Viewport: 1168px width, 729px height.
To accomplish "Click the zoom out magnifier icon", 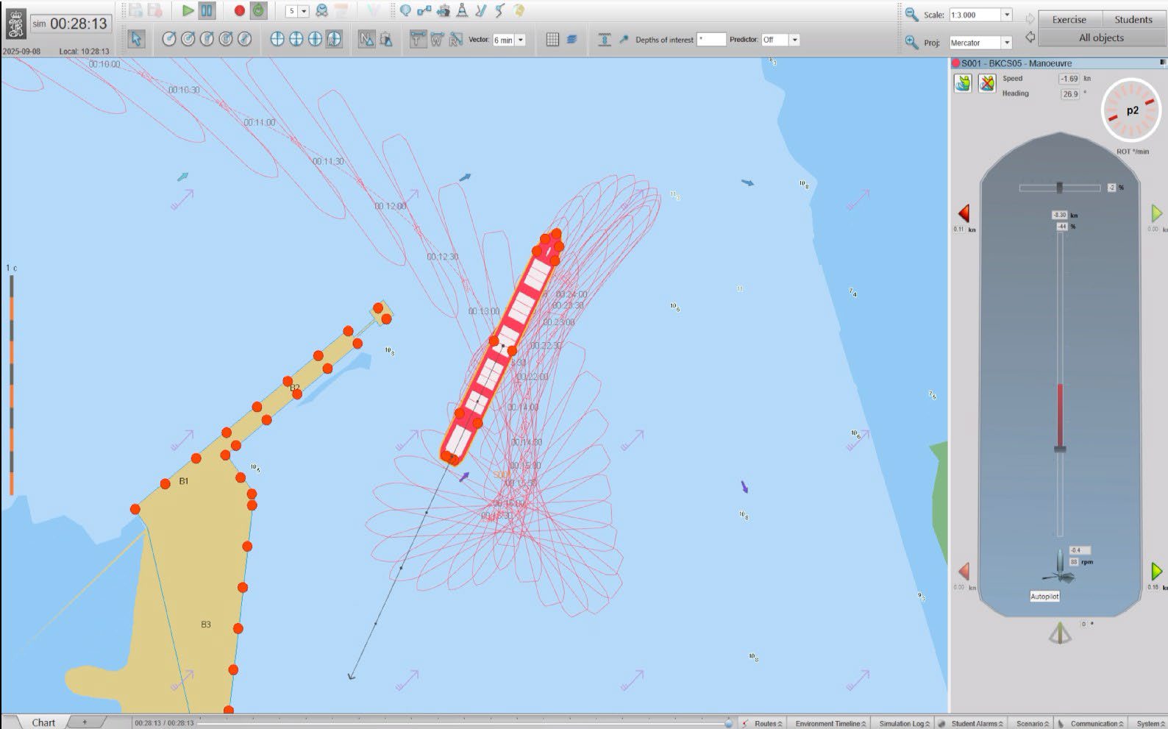I will tap(911, 15).
